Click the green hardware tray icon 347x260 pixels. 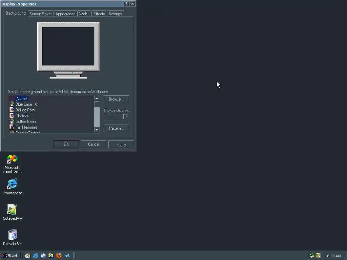click(312, 255)
